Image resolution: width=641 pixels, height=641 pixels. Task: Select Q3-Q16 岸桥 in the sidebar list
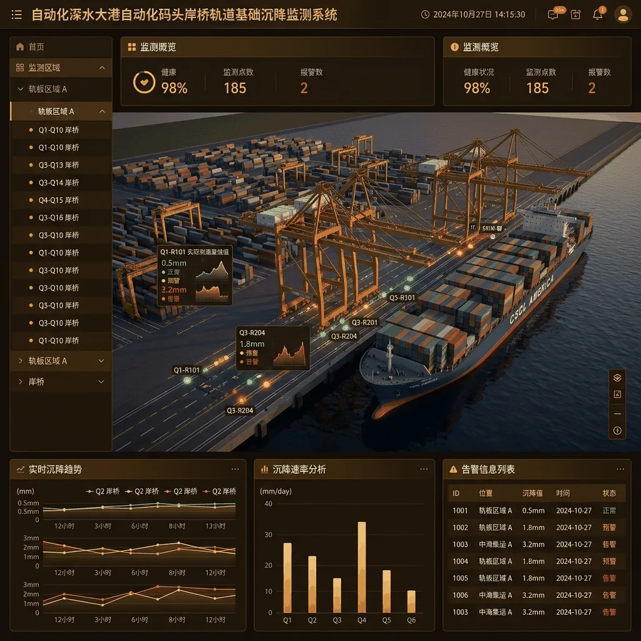click(x=61, y=218)
